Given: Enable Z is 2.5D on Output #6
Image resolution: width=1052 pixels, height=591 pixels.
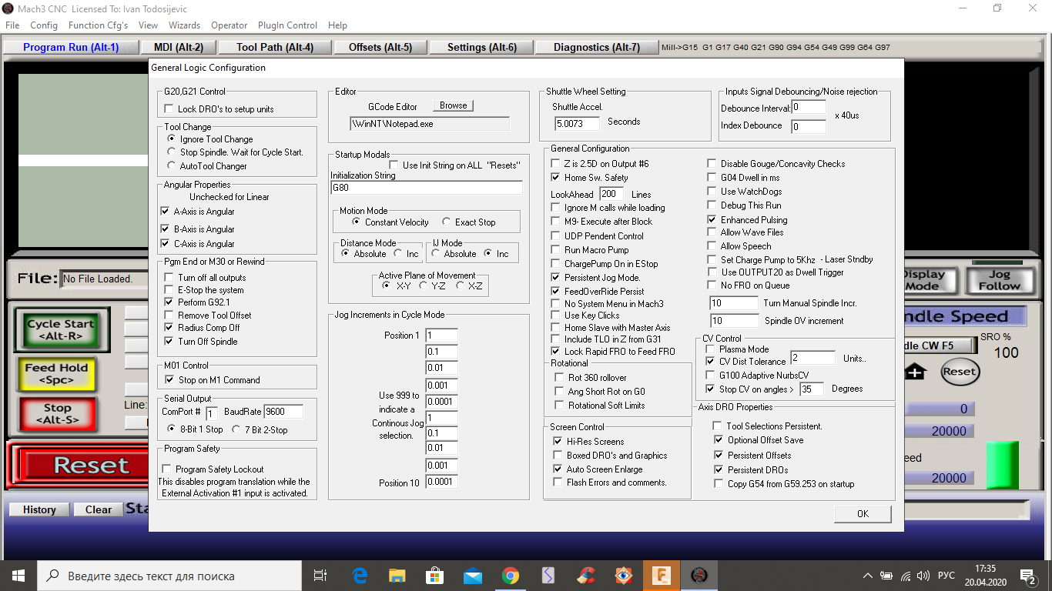Looking at the screenshot, I should pos(556,163).
